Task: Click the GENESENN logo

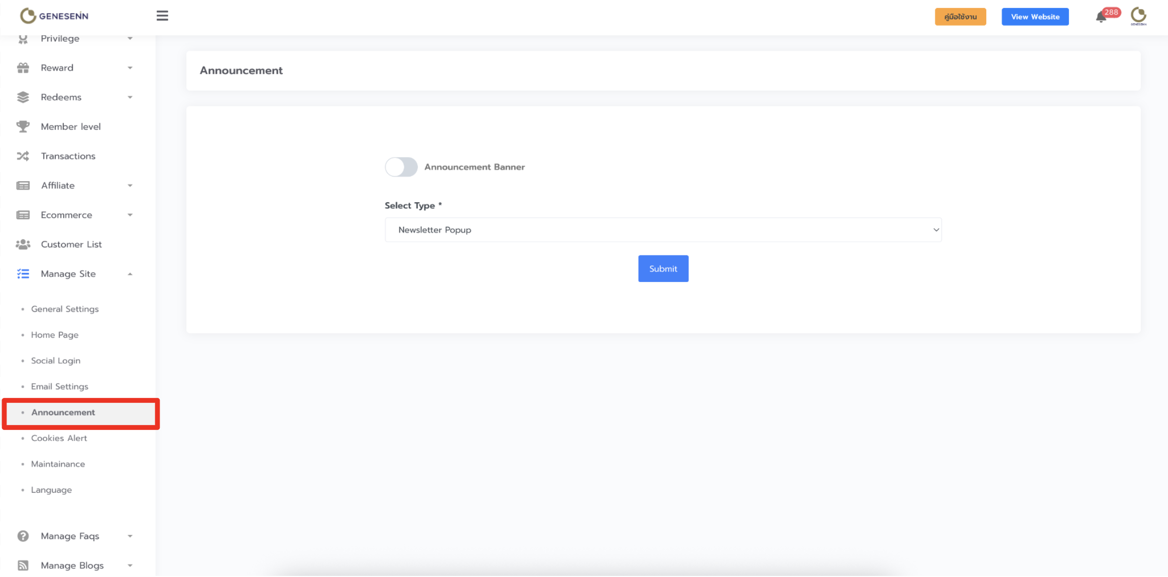Action: tap(54, 16)
